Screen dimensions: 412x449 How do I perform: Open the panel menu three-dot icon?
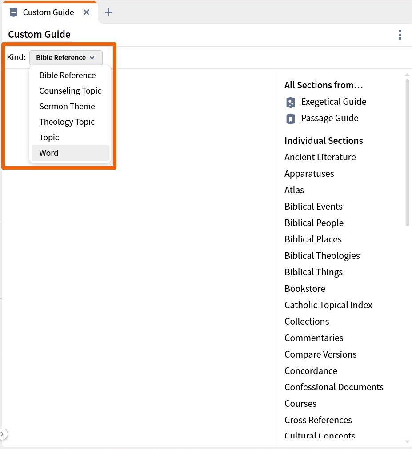click(399, 34)
